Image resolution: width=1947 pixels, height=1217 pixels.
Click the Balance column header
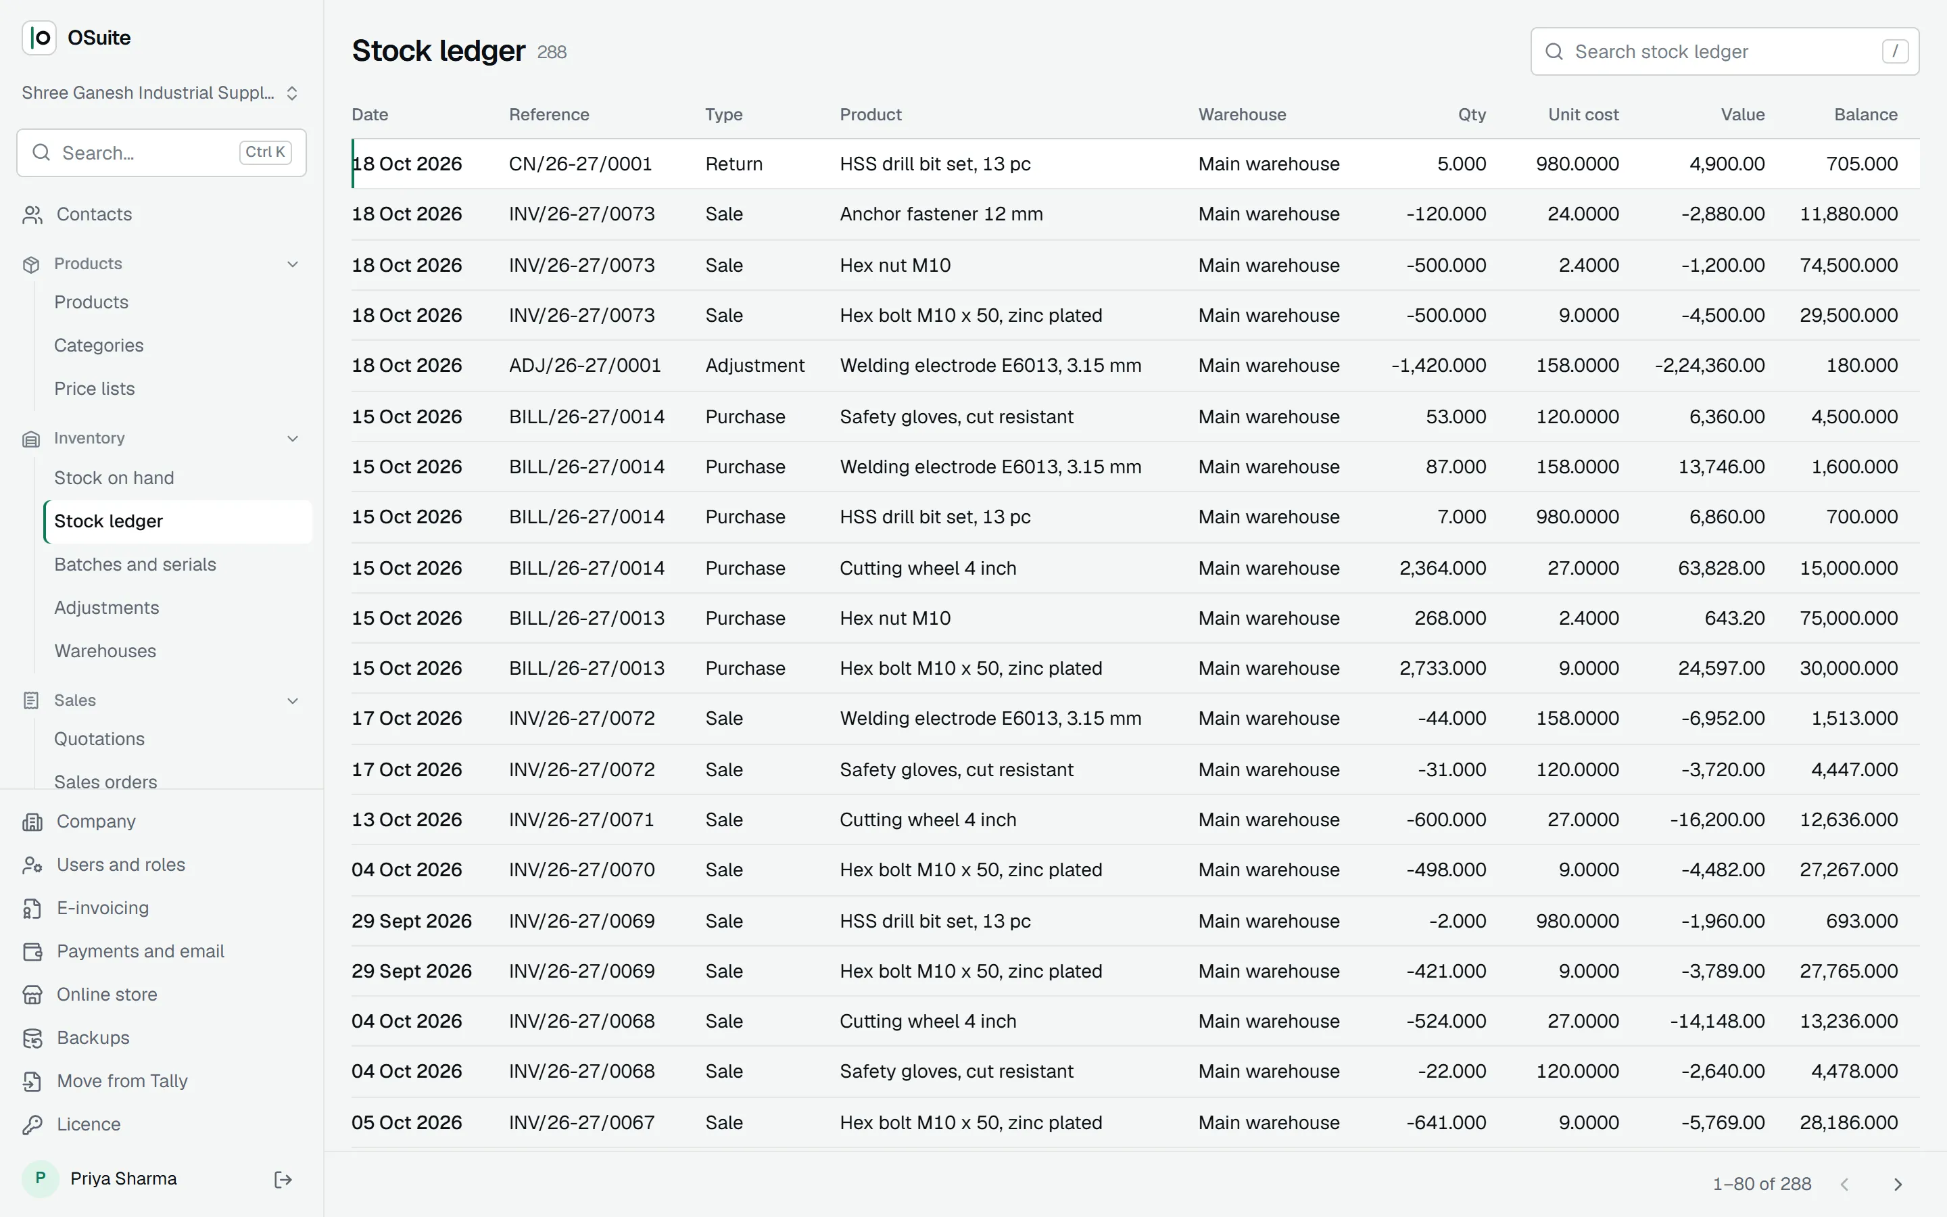point(1866,114)
